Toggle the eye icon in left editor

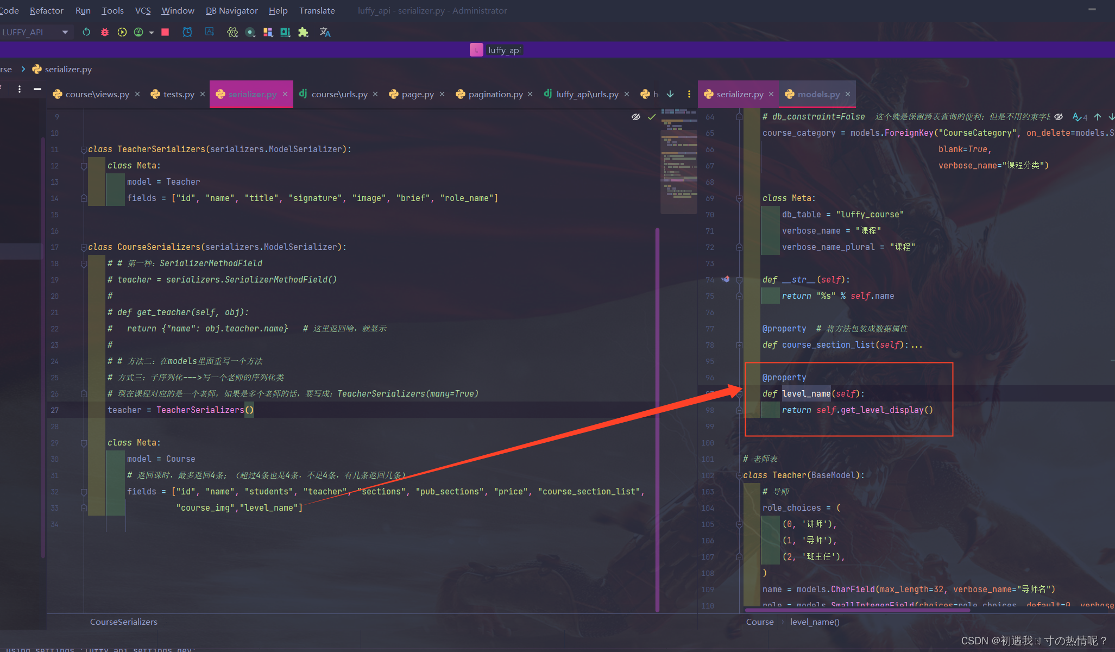click(635, 117)
